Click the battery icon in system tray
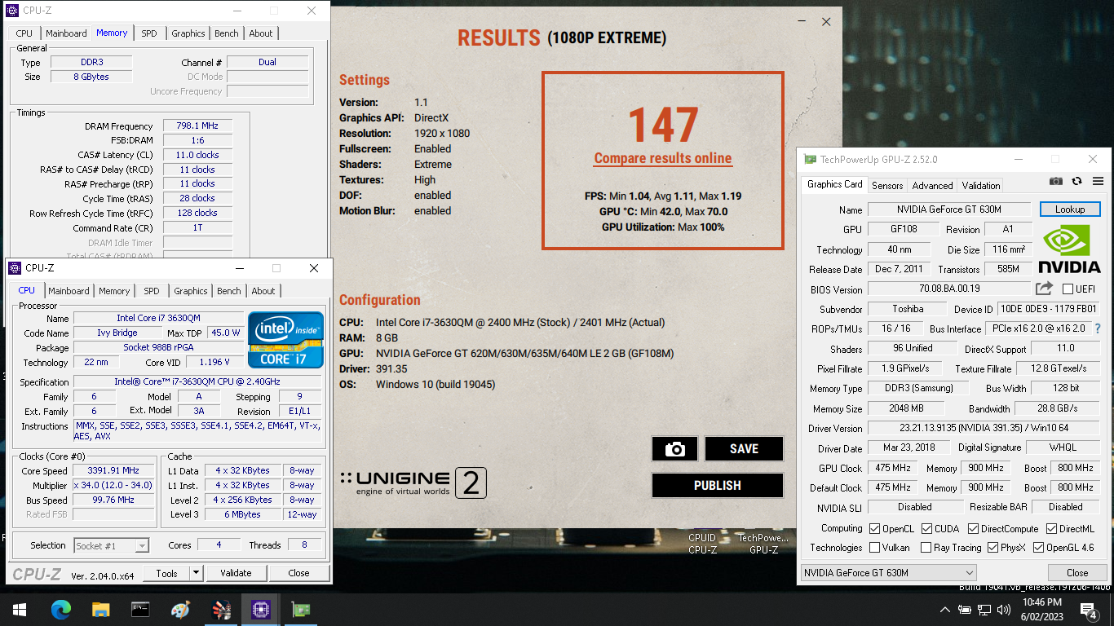Image resolution: width=1114 pixels, height=626 pixels. point(965,610)
